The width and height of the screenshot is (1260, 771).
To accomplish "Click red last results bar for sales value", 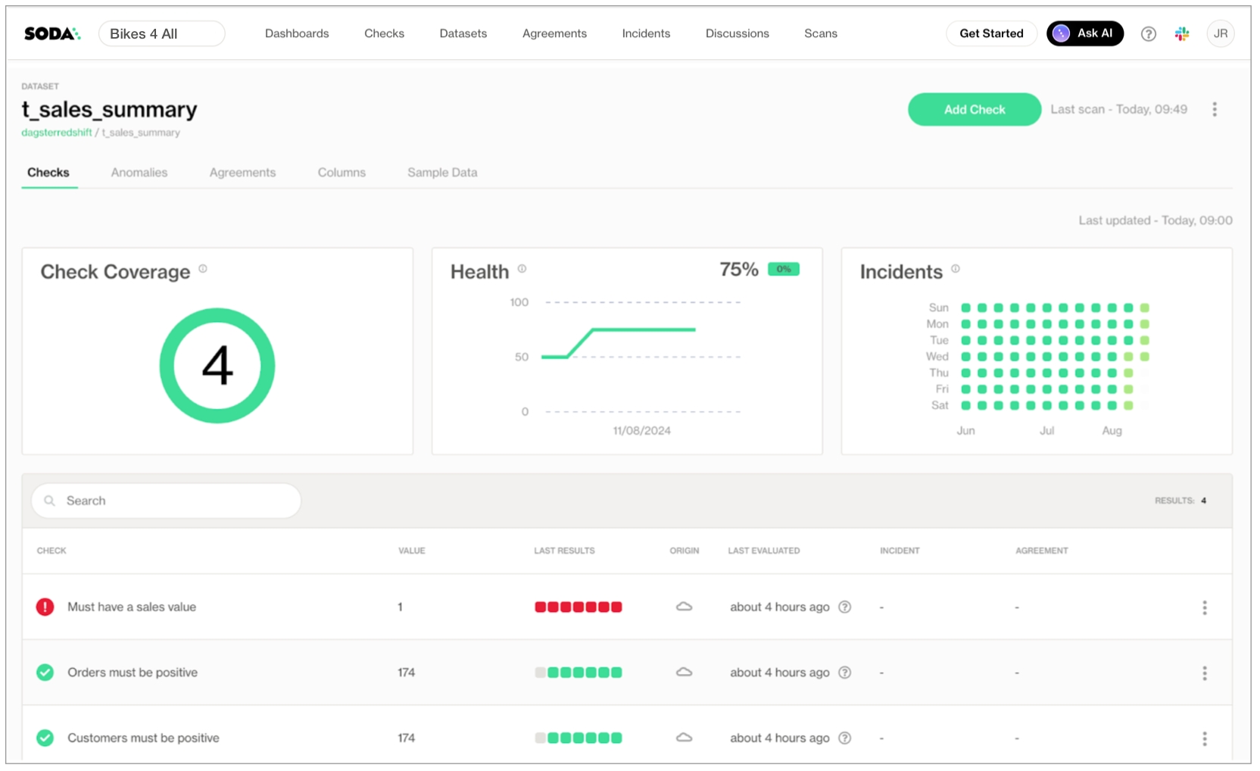I will tap(578, 607).
